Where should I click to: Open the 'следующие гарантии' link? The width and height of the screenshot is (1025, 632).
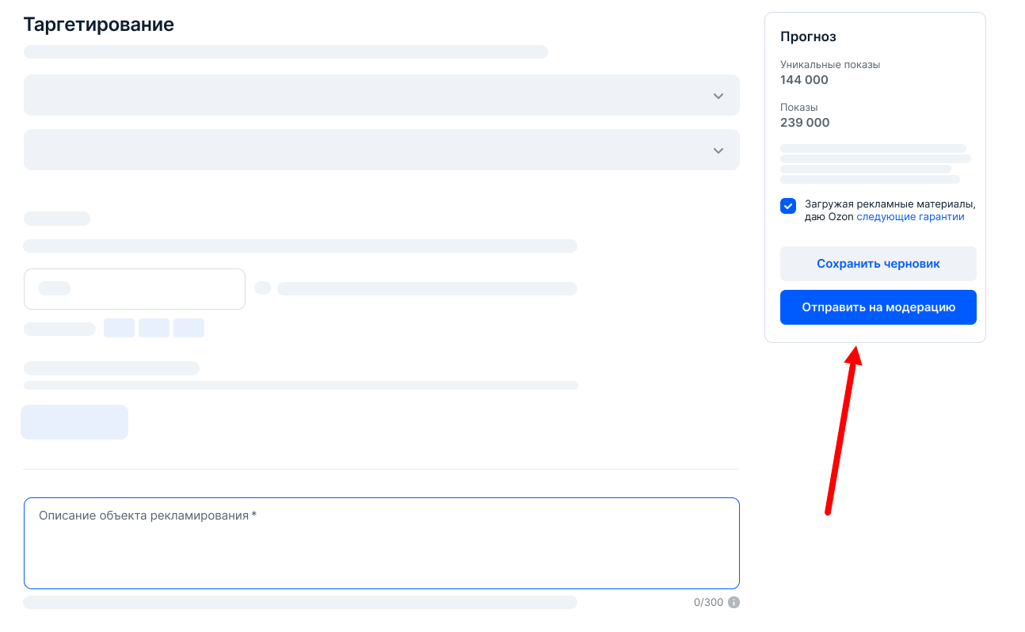click(x=911, y=216)
